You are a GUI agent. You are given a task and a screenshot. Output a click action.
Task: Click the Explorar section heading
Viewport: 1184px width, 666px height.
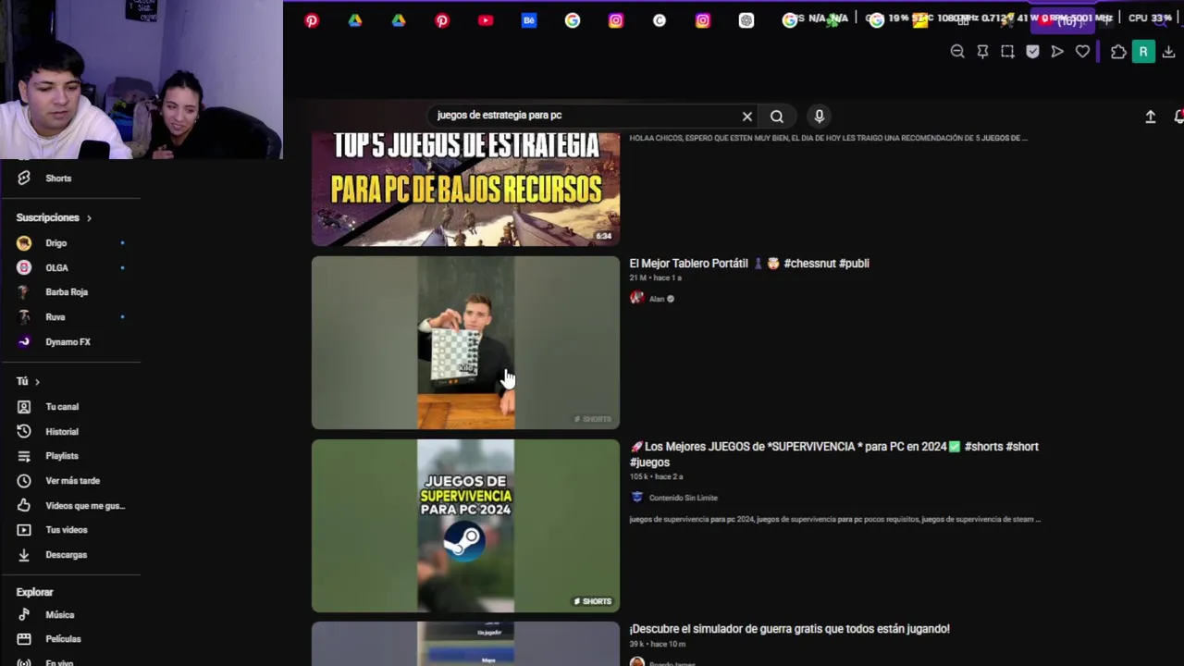click(x=34, y=592)
